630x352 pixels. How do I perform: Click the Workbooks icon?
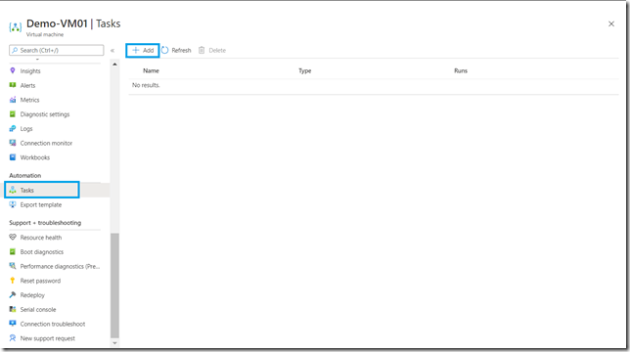pos(13,157)
